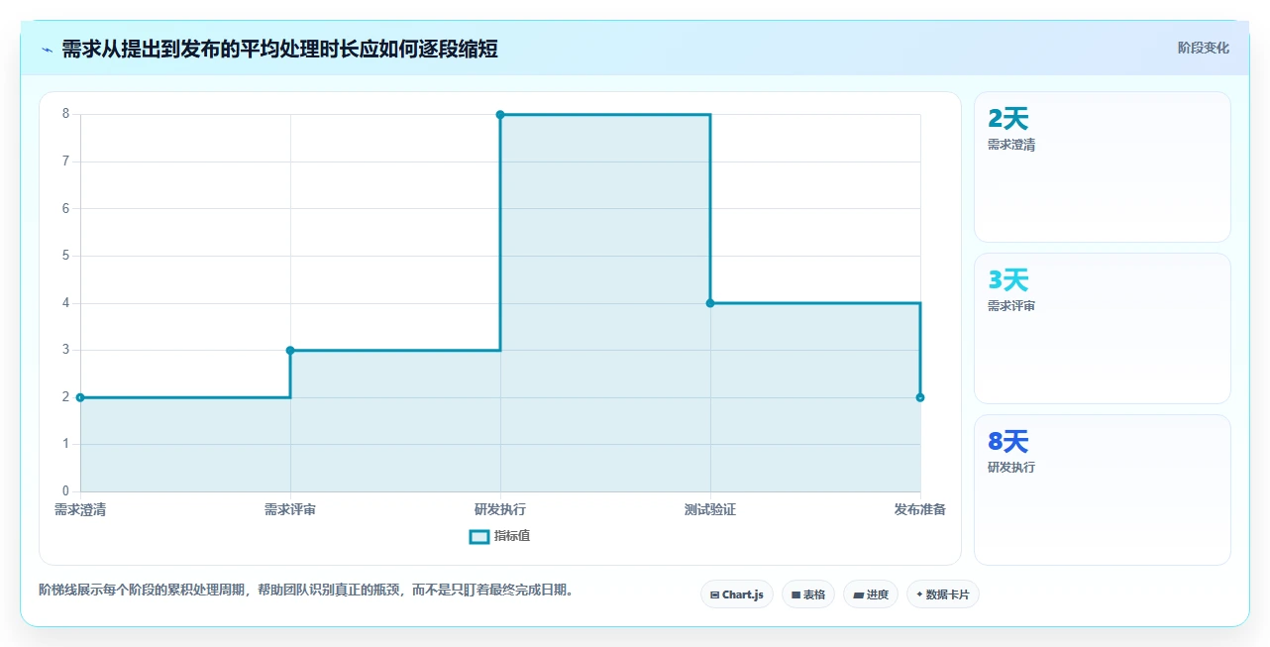Click the y-axis value 5
Viewport: 1270px width, 647px height.
(65, 256)
